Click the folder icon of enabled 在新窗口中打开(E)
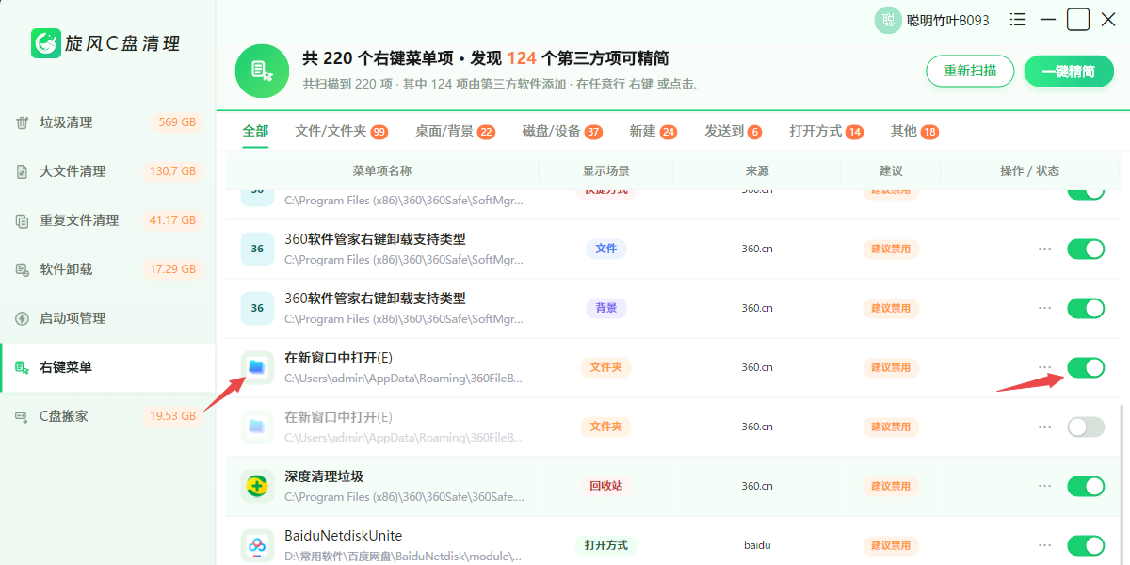The height and width of the screenshot is (565, 1130). coord(257,367)
